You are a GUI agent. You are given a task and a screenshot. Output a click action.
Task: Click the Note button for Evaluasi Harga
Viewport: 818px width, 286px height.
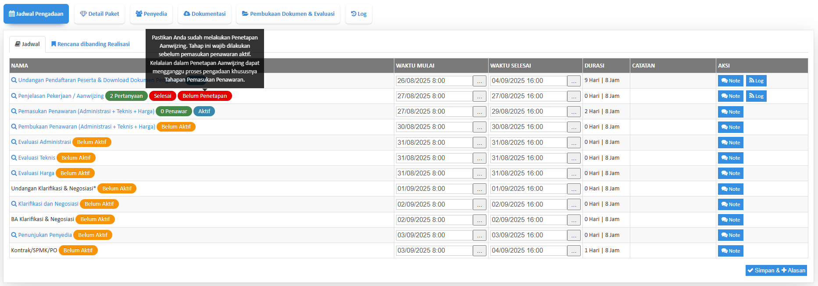tap(730, 173)
